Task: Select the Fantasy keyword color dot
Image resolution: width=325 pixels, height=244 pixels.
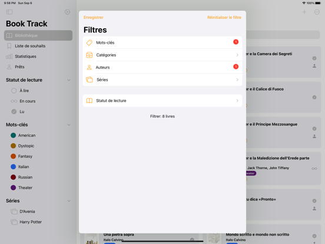Action: click(x=14, y=156)
